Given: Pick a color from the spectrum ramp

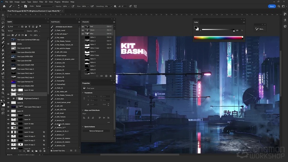Looking at the screenshot, I should point(218,38).
